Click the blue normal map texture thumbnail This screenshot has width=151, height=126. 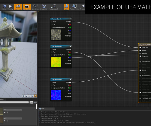point(56,95)
